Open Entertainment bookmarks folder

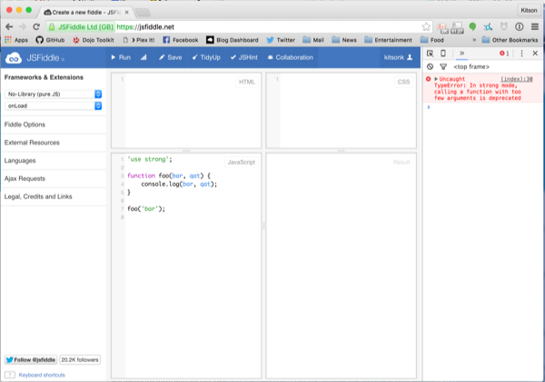pos(388,40)
